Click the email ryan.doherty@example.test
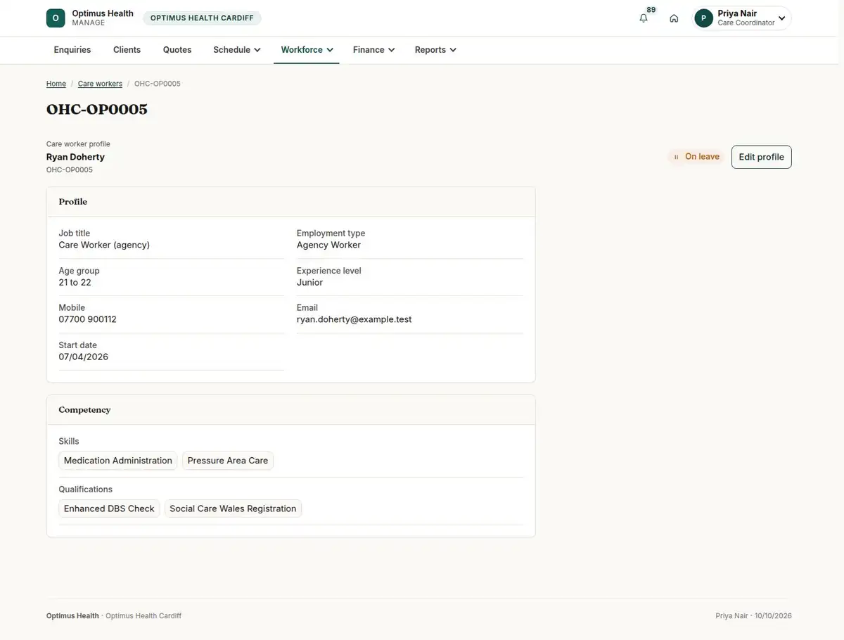 [354, 319]
